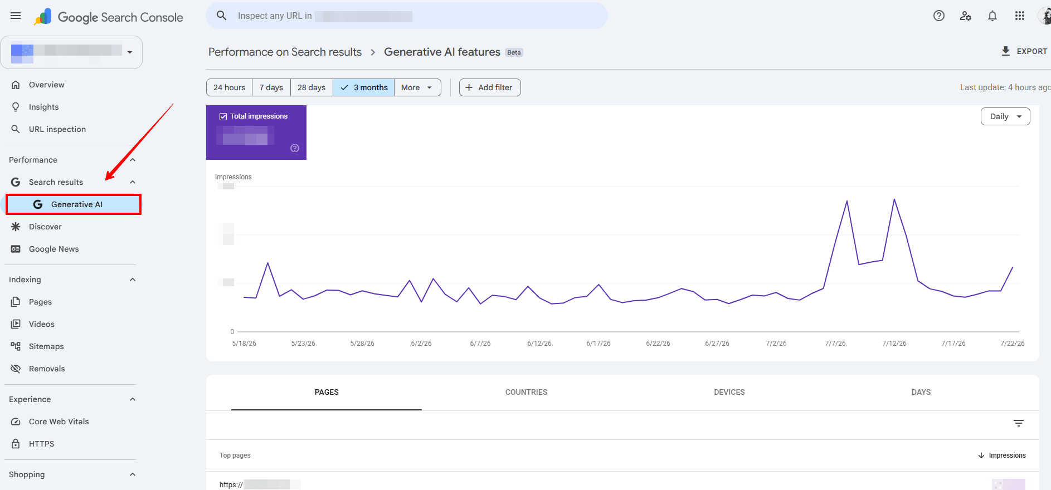This screenshot has width=1051, height=490.
Task: Switch to the DEVICES tab
Action: [729, 392]
